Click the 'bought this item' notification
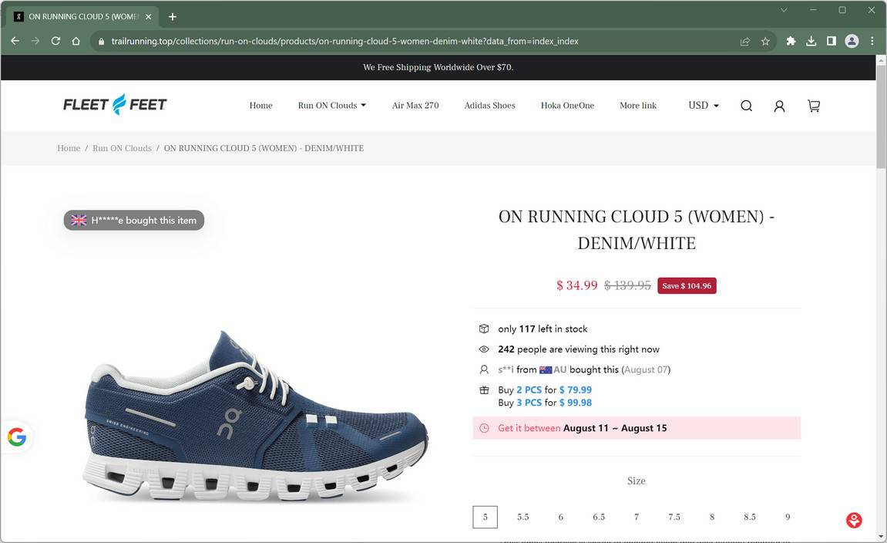This screenshot has height=543, width=887. tap(134, 221)
